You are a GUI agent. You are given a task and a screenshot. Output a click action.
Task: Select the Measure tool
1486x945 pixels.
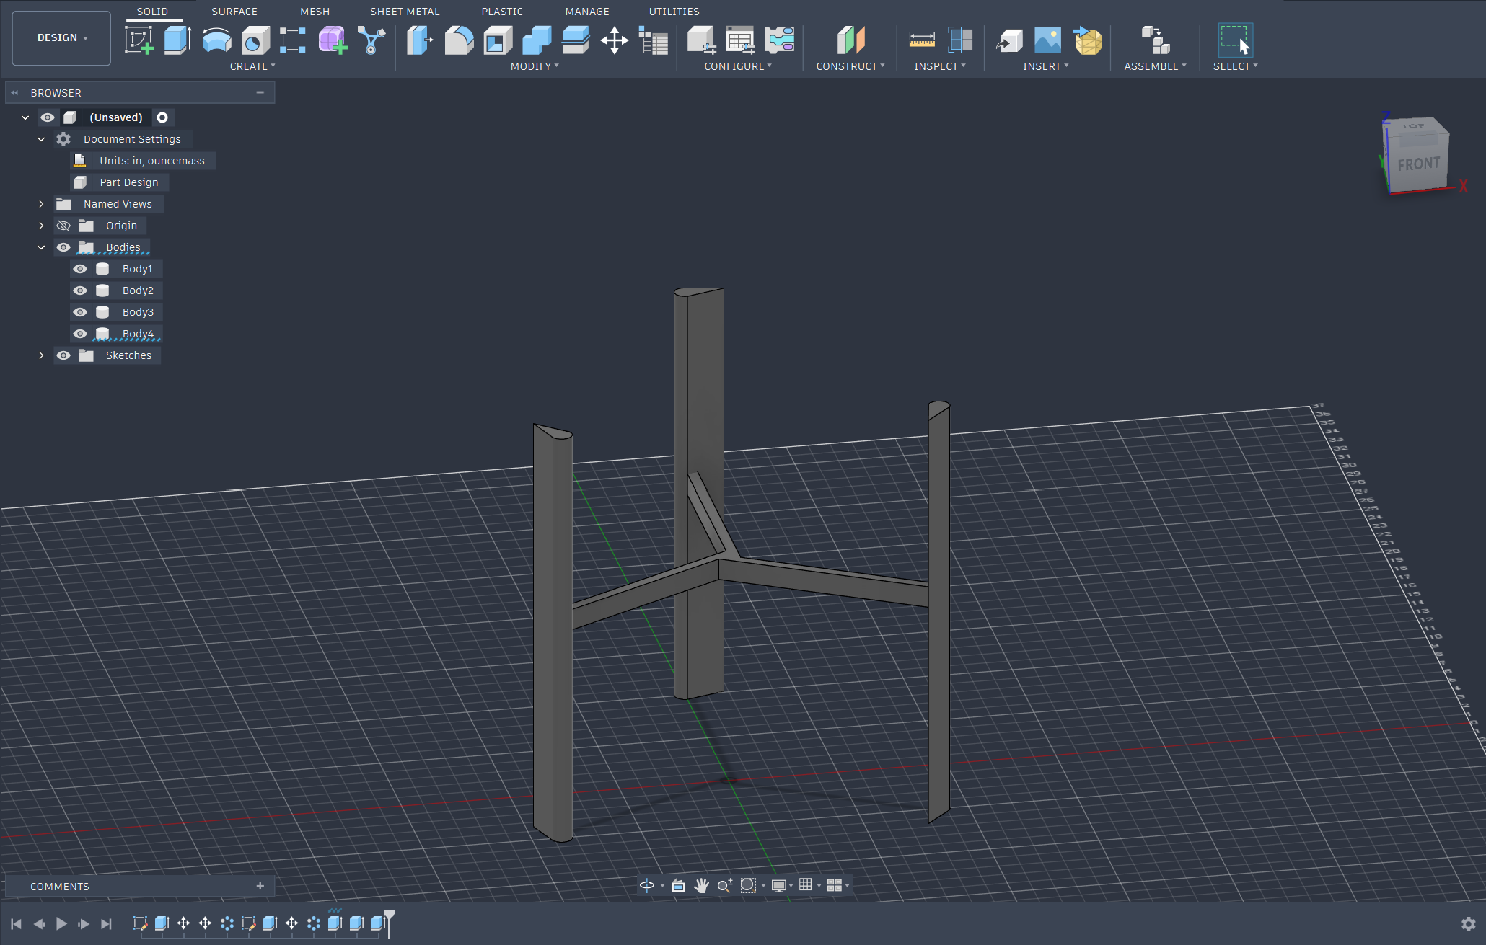(922, 40)
